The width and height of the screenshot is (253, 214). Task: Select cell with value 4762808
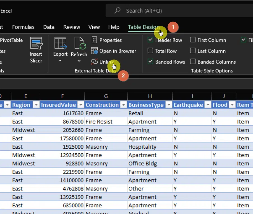point(62,189)
